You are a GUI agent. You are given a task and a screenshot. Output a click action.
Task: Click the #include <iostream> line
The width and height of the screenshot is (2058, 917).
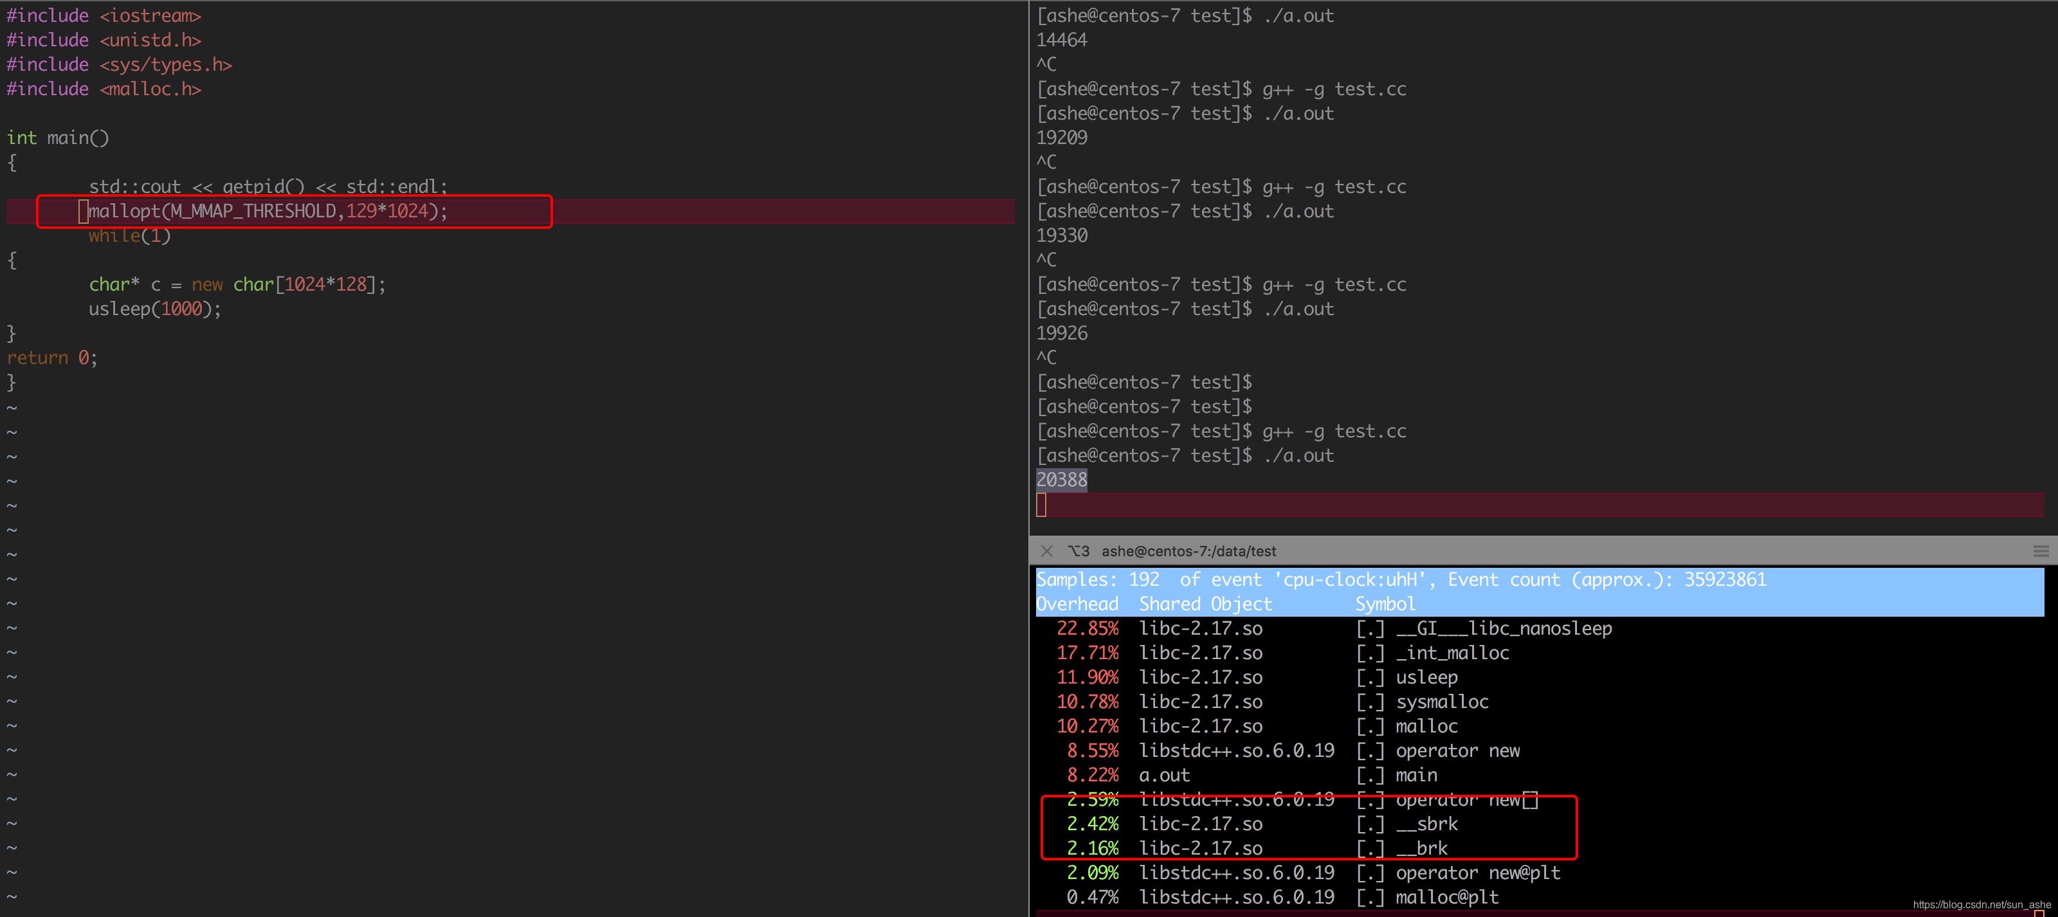point(104,16)
